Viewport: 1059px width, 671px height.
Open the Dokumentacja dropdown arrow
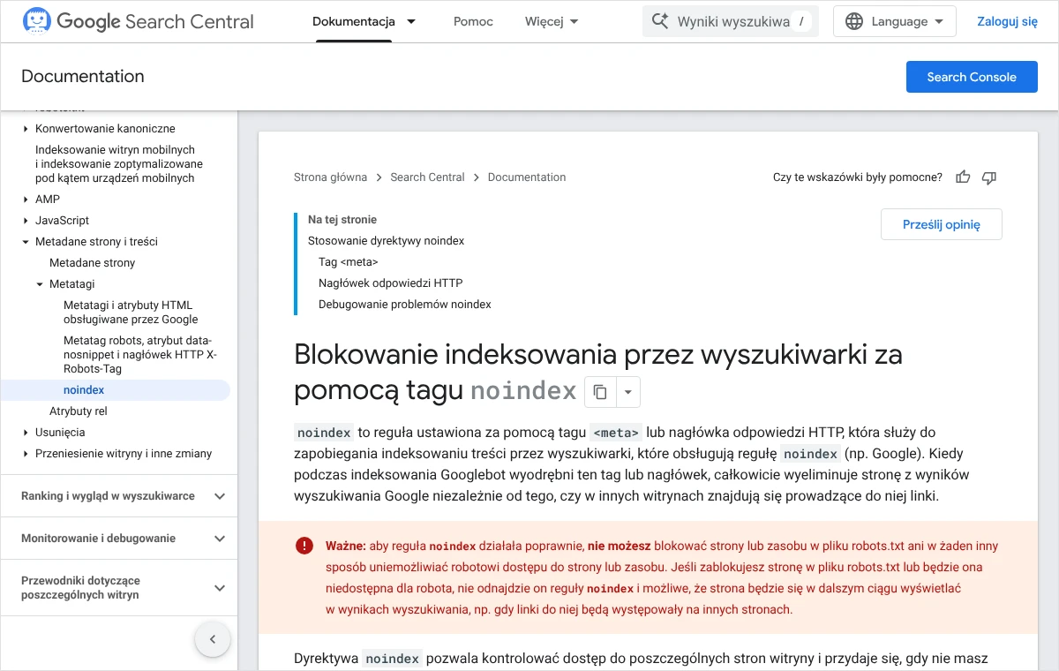411,21
